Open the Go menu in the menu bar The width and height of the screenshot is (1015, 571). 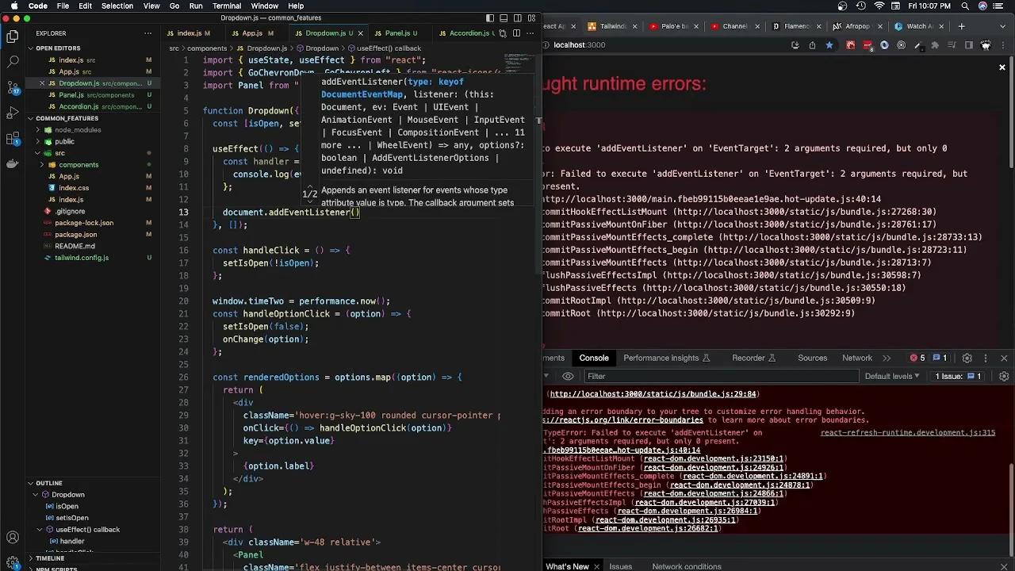pyautogui.click(x=174, y=6)
